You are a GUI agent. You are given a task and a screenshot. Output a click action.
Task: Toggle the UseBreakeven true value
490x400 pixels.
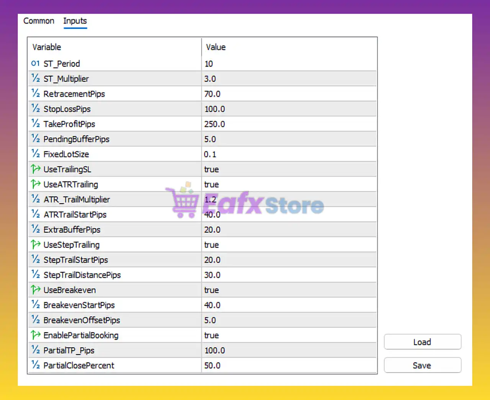pos(212,290)
